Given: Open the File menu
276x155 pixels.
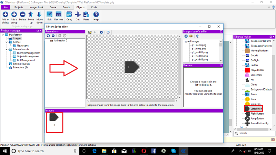Looking at the screenshot, I should pos(6,7).
